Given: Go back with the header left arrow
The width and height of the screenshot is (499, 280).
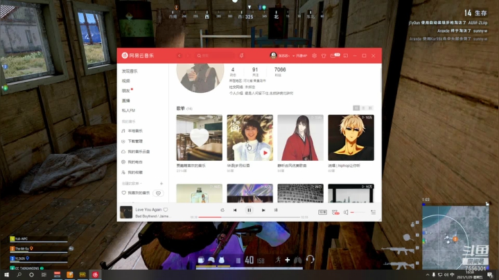Looking at the screenshot, I should 180,55.
